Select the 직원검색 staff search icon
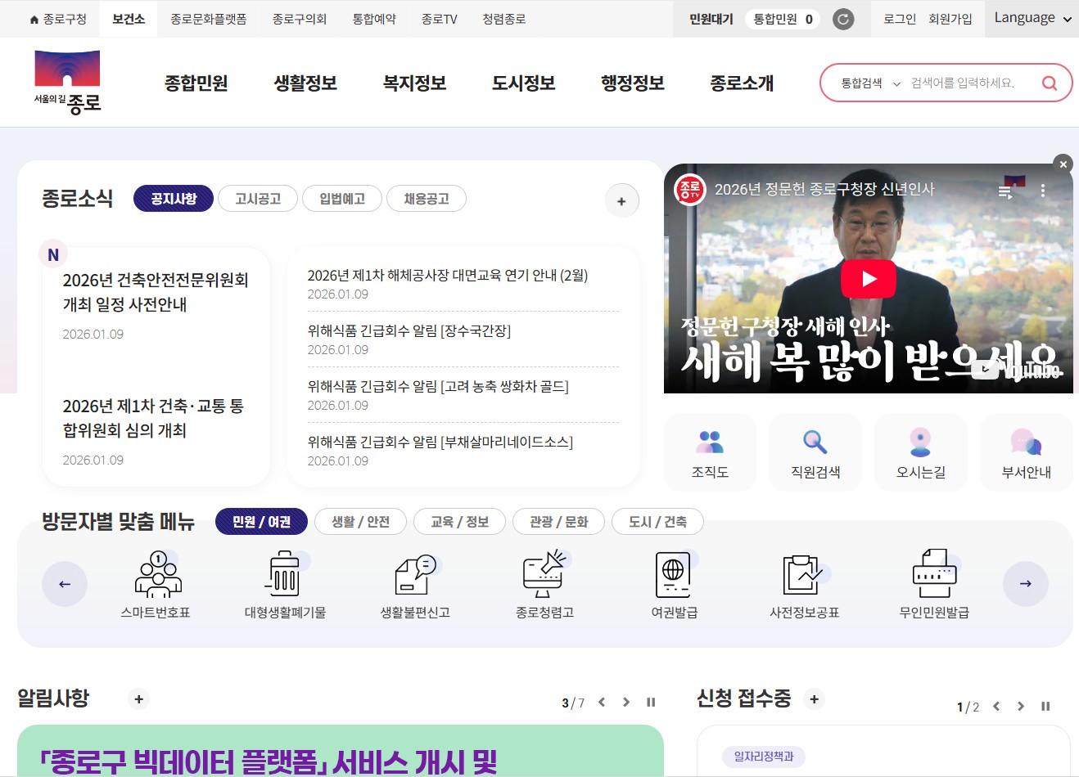 click(815, 452)
